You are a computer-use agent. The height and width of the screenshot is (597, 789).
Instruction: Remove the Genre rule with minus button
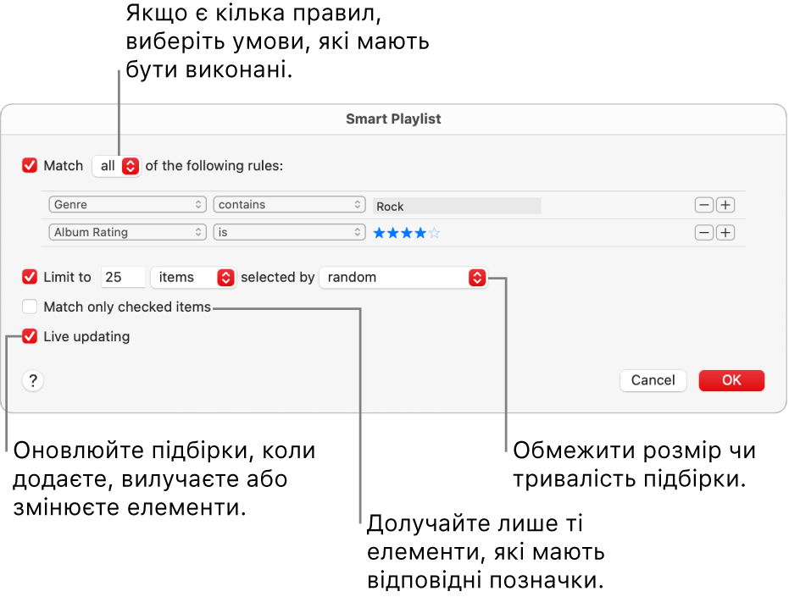click(x=704, y=205)
